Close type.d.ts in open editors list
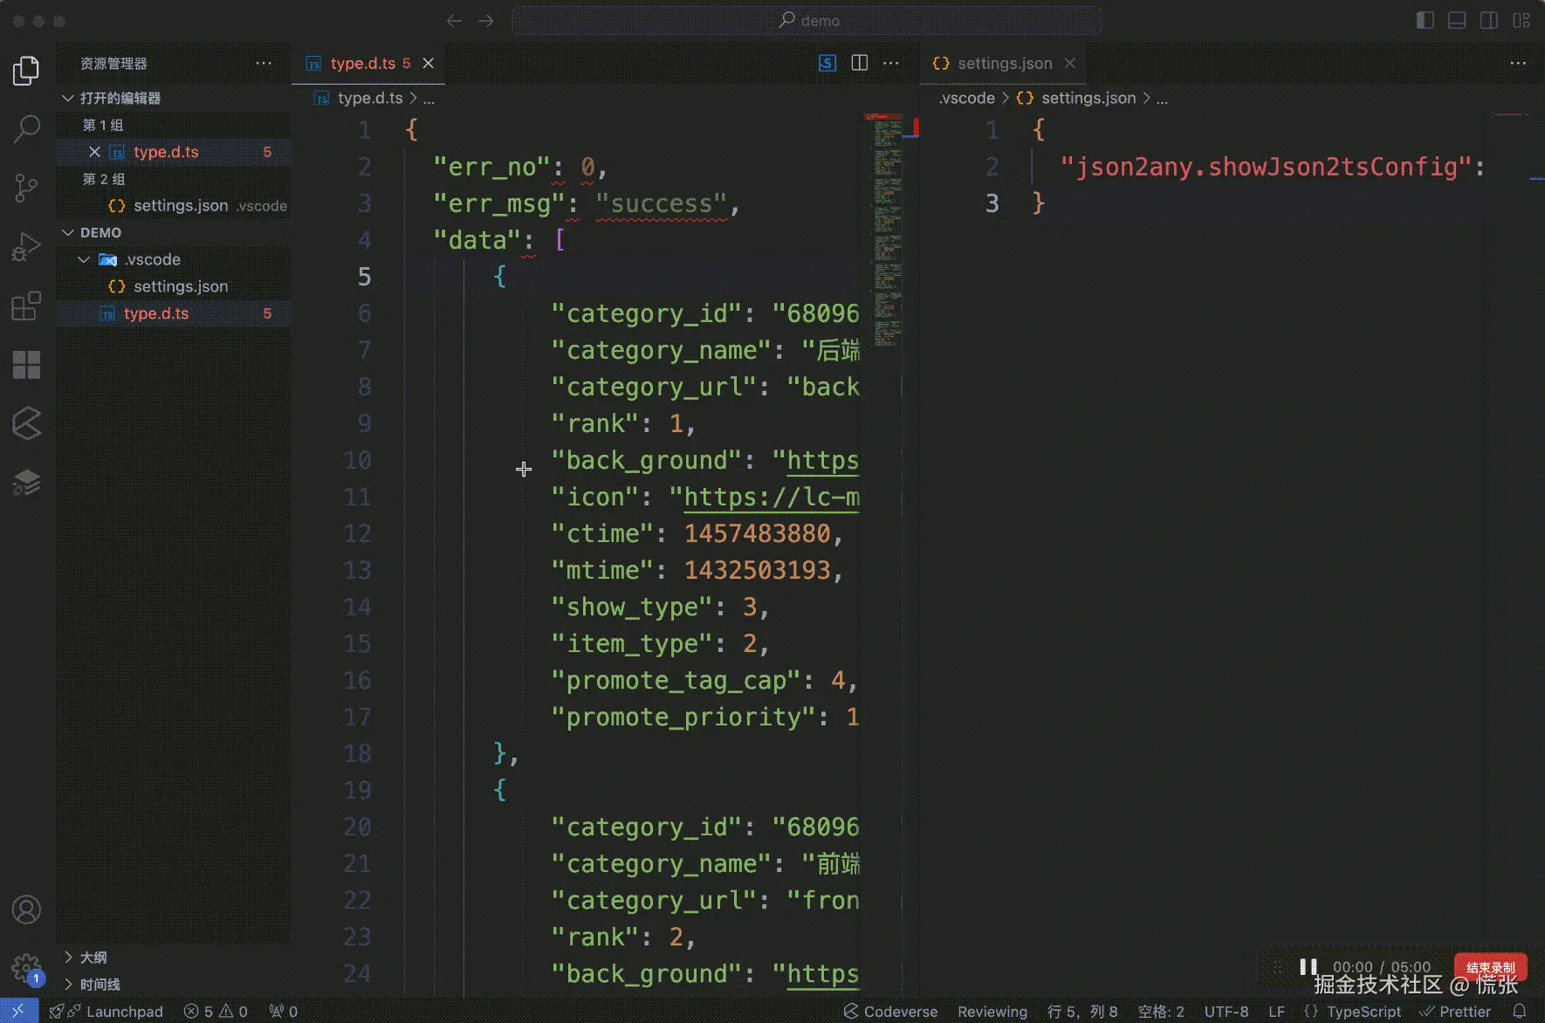The width and height of the screenshot is (1545, 1023). 94,152
